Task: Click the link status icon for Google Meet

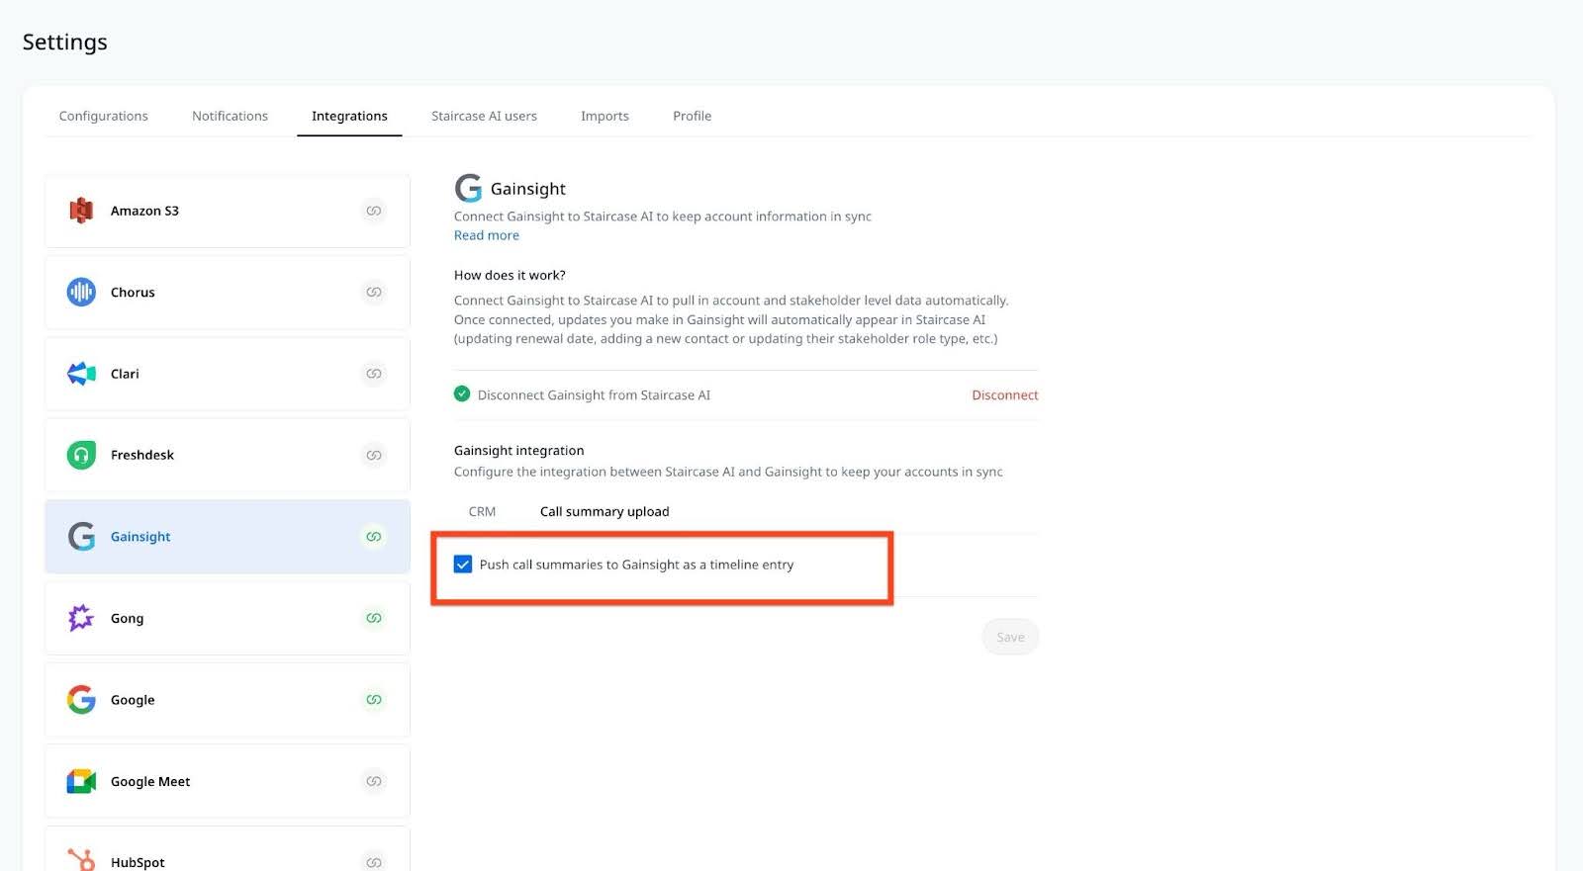Action: pos(374,781)
